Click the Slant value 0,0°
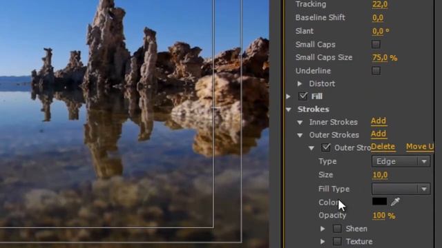Image resolution: width=442 pixels, height=248 pixels. click(x=381, y=31)
